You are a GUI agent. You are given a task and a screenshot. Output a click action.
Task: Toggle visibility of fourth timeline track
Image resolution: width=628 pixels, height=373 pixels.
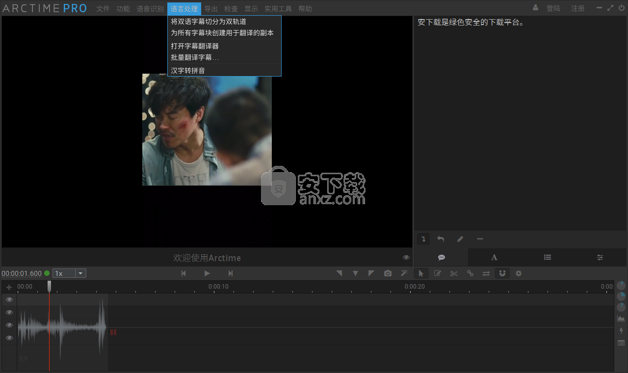pyautogui.click(x=9, y=338)
